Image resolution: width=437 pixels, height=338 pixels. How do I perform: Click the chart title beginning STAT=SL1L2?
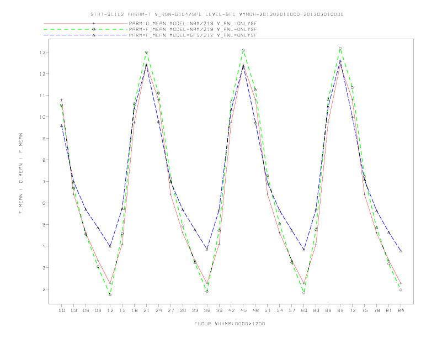(x=217, y=14)
